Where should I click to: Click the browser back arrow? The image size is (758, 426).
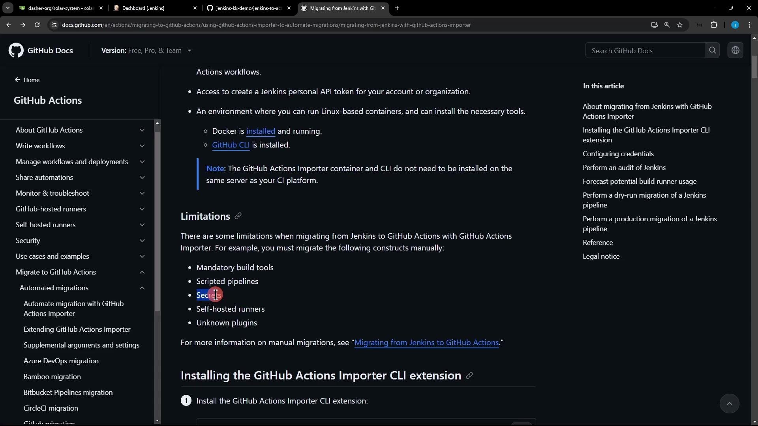click(x=9, y=25)
